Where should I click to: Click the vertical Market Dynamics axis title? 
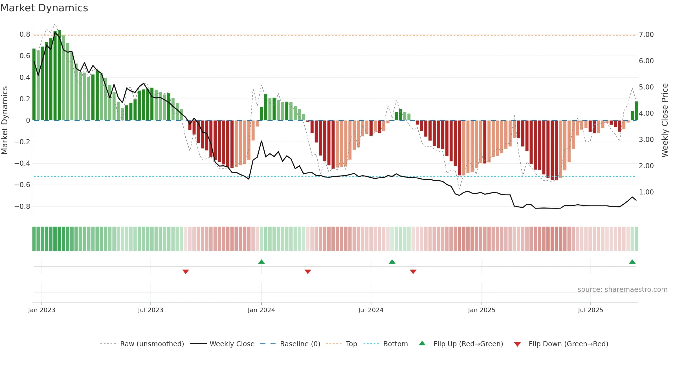[x=5, y=120]
